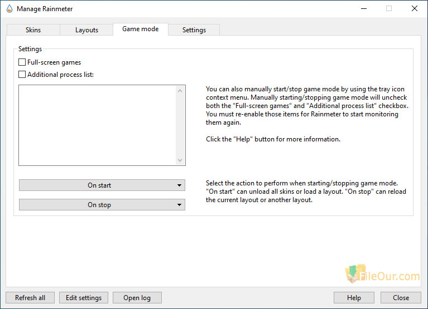Close the window using the title bar X
This screenshot has width=428, height=309.
[x=415, y=9]
